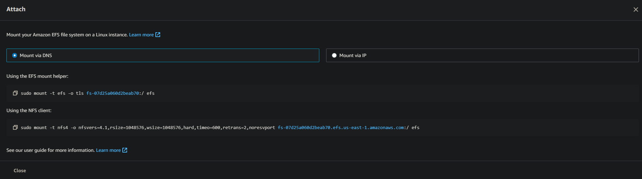Click the Close button at the bottom
642x179 pixels.
pyautogui.click(x=20, y=171)
